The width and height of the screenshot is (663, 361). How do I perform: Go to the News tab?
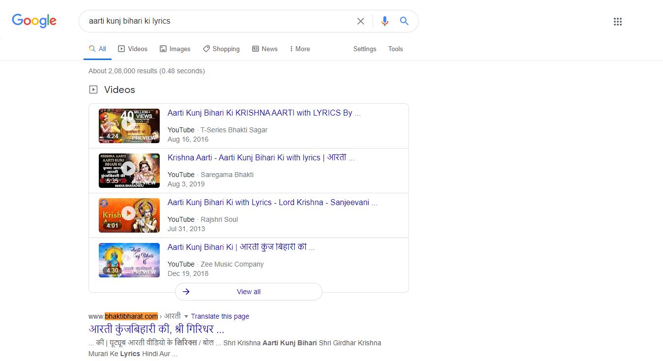[265, 49]
